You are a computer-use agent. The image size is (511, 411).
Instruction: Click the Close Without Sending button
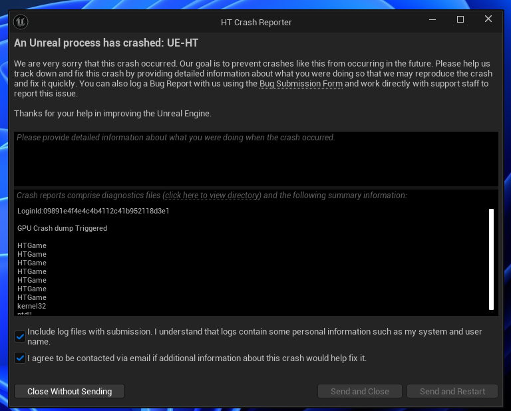[69, 391]
